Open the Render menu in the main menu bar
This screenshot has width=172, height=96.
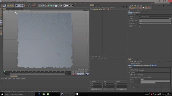(38, 3)
